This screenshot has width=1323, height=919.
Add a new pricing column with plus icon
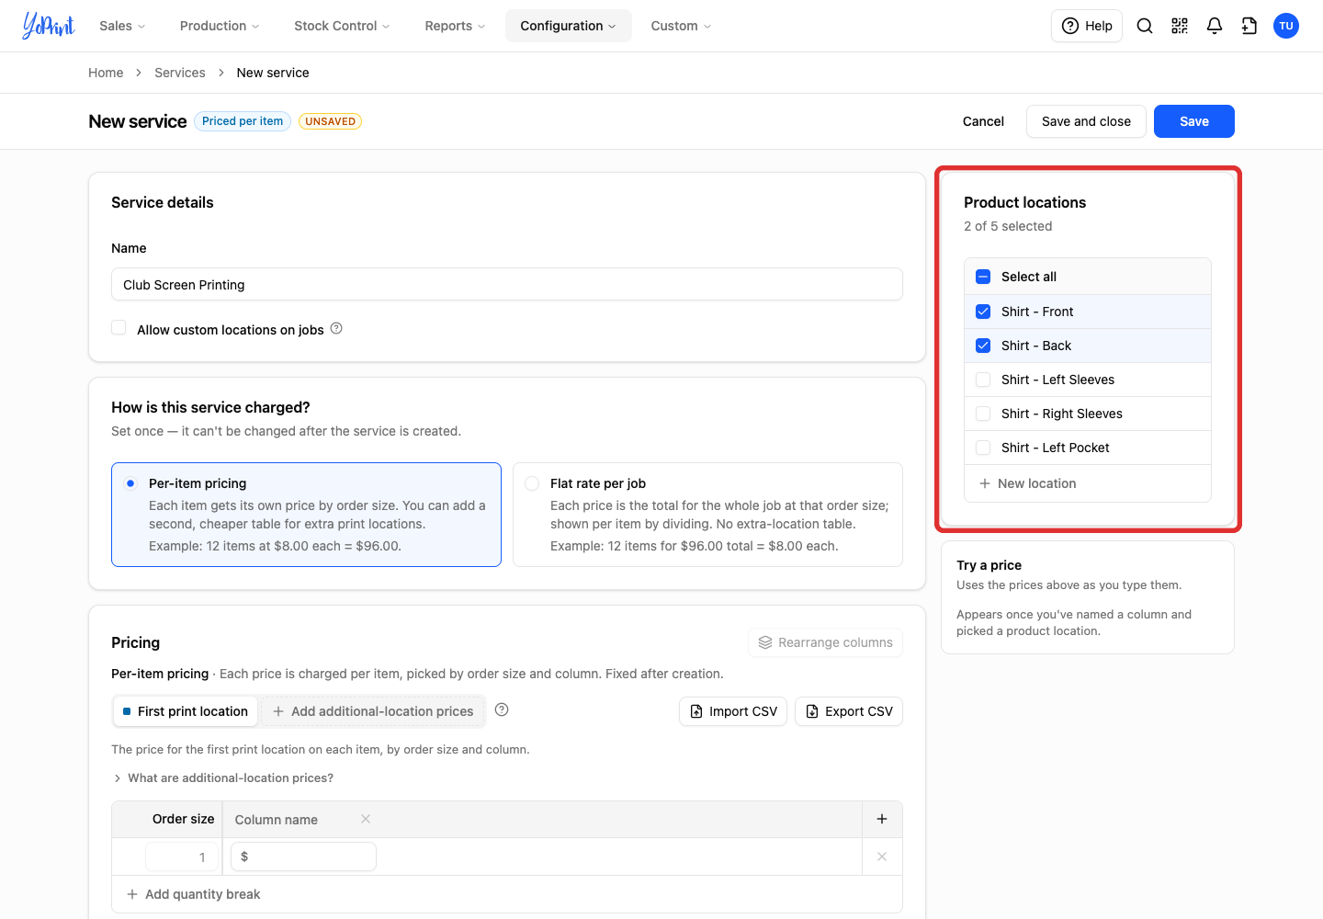882,819
